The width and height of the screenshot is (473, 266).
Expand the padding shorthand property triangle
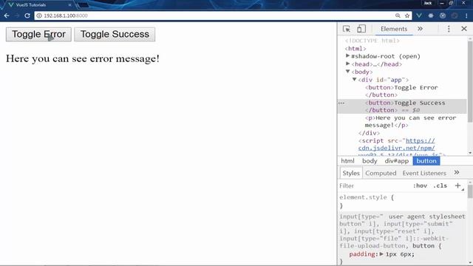(x=381, y=254)
